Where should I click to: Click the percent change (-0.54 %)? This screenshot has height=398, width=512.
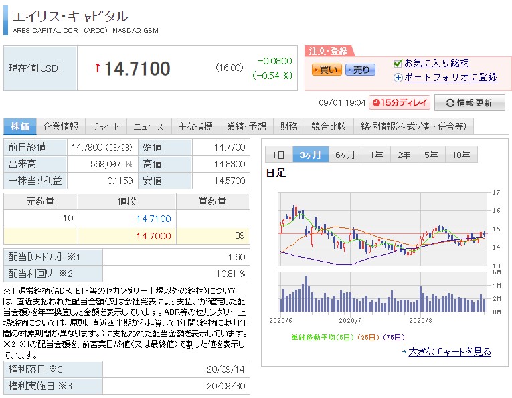pyautogui.click(x=272, y=76)
